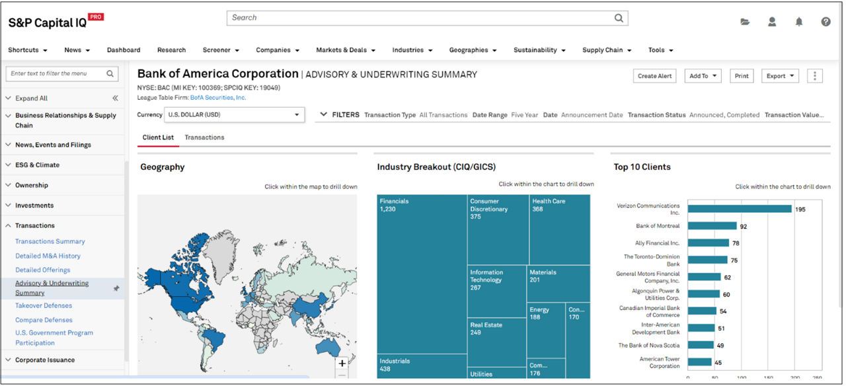Open the Screener dropdown menu
Screen dimensions: 846x388
(x=221, y=50)
